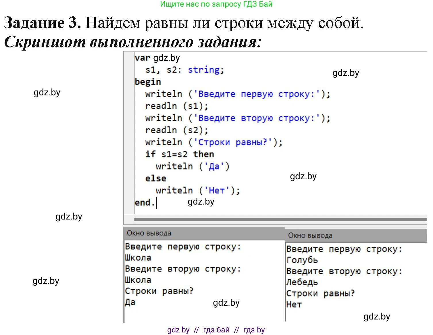433x335 pixels.
Task: Click 'Лебедь' in the right output window
Action: pyautogui.click(x=302, y=282)
